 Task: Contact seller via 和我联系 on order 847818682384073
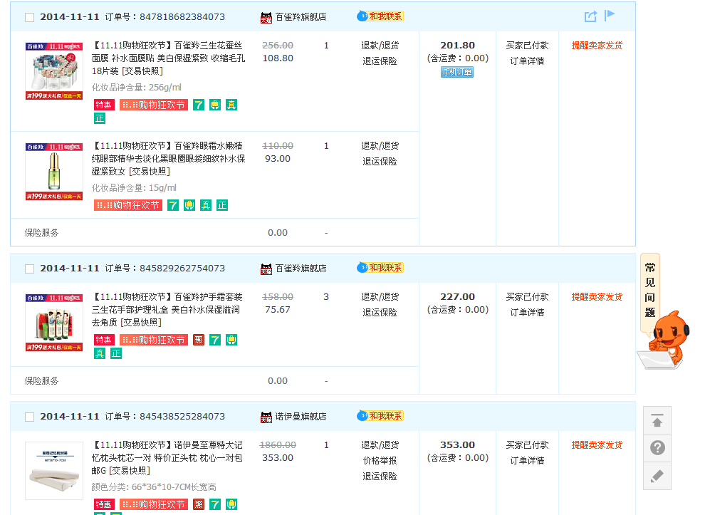380,16
